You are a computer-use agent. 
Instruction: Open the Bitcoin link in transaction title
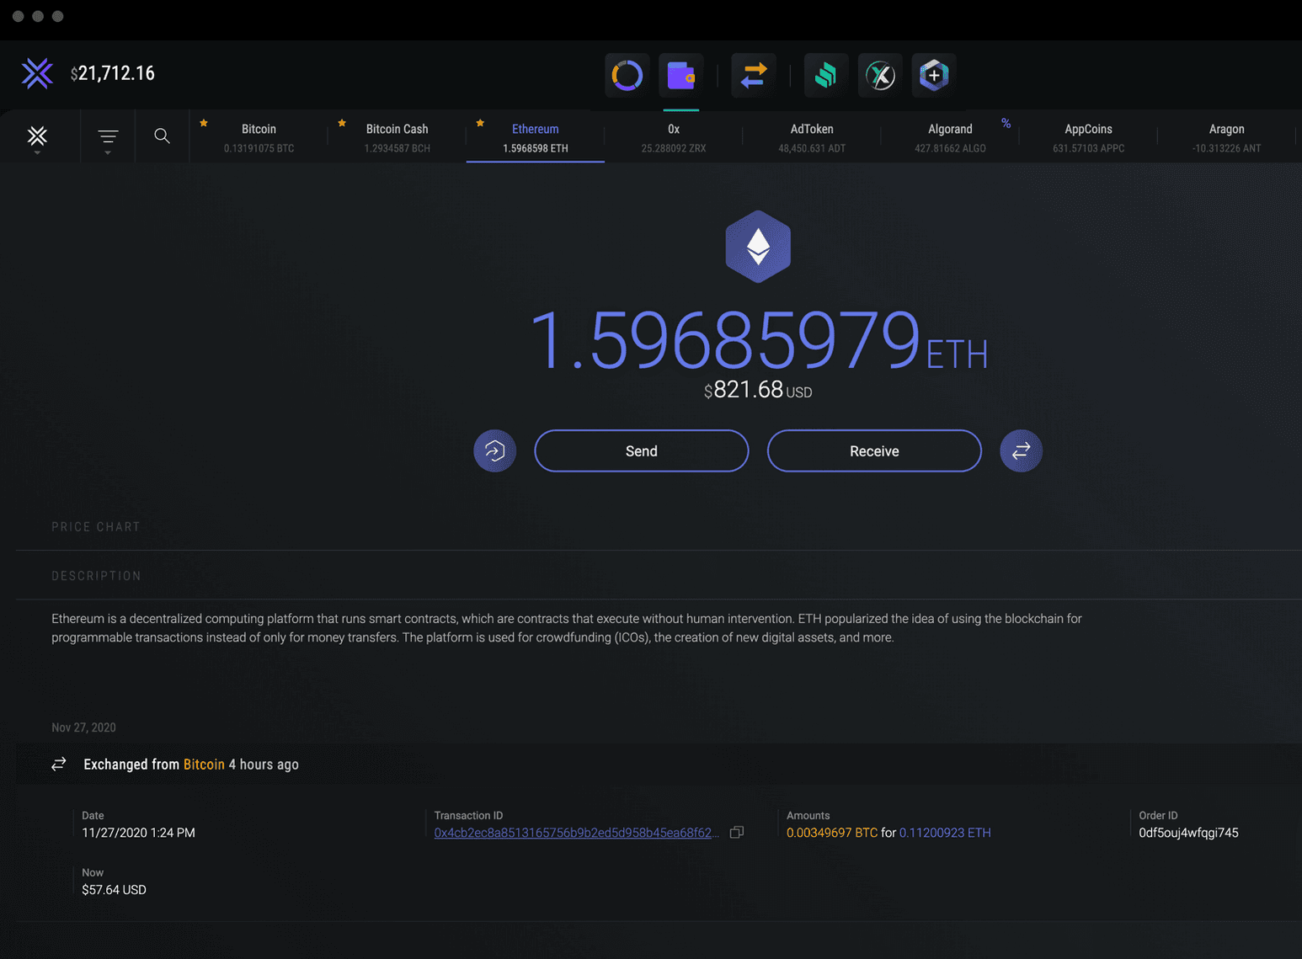204,765
